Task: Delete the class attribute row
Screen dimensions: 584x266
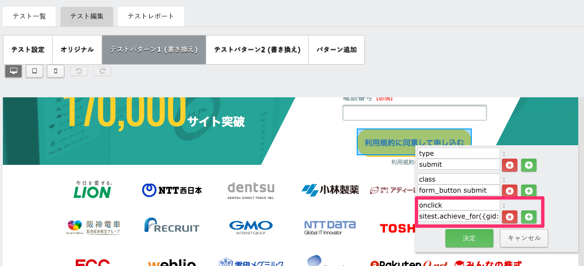Action: click(x=509, y=190)
